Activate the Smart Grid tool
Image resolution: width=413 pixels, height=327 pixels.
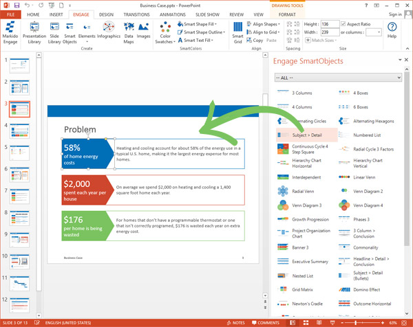237,30
